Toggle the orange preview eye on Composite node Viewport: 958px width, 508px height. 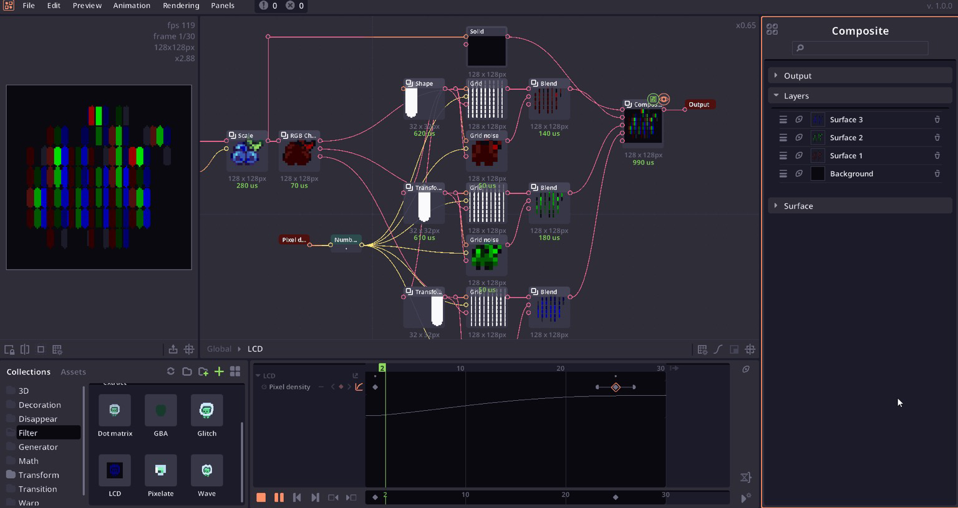[664, 99]
